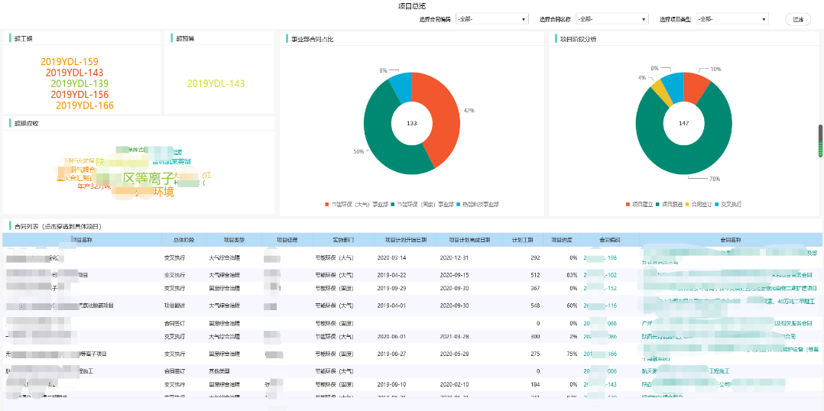The image size is (824, 411).
Task: Click the start date cell 2020-06-01
Action: [x=391, y=336]
